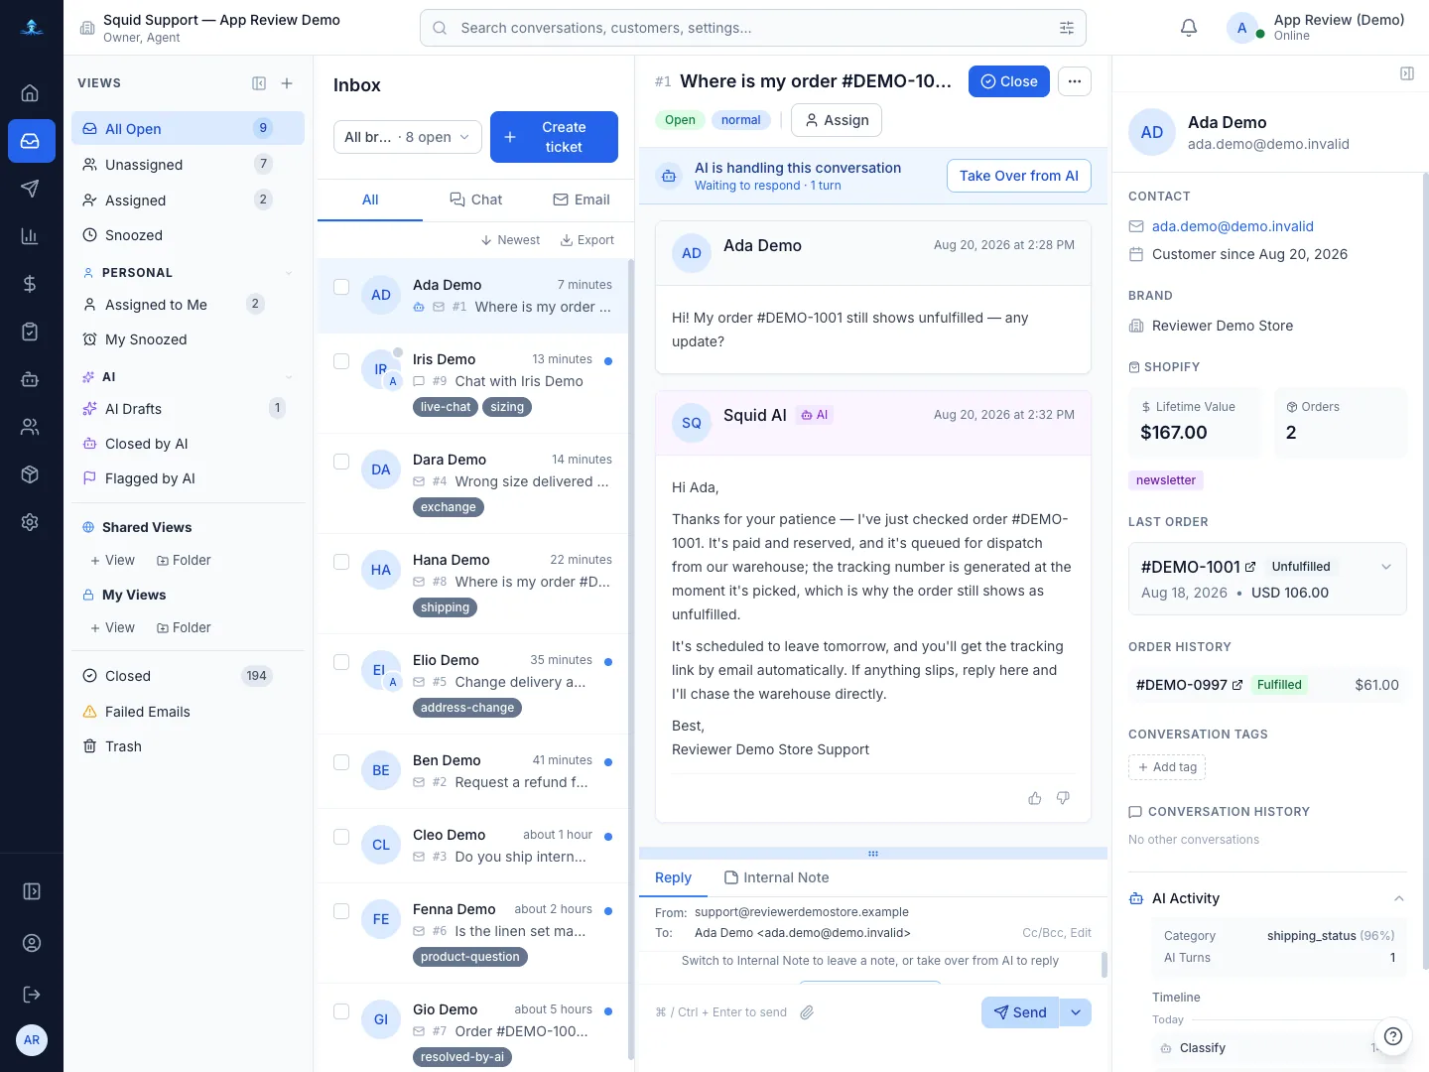Select the Elio Demo conversation checkbox

point(341,662)
